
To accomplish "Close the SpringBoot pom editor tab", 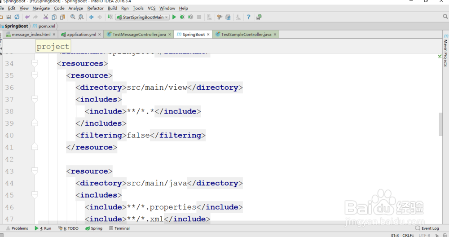I will click(x=208, y=35).
